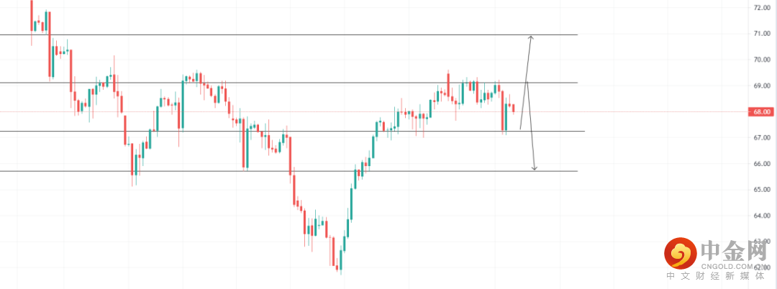Screen dimensions: 777x289
Task: Click the 72.00 price axis label
Action: coord(760,8)
